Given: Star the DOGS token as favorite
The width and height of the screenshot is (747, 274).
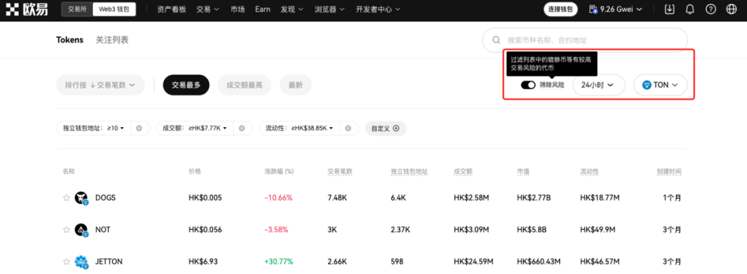Looking at the screenshot, I should coord(66,198).
